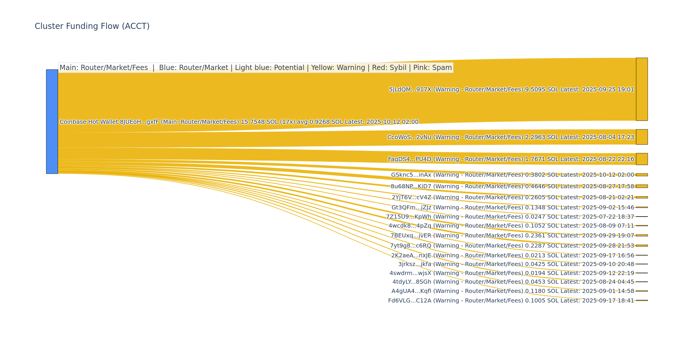Select the GSknc5...inAx node bar
694x347 pixels.
tap(642, 175)
